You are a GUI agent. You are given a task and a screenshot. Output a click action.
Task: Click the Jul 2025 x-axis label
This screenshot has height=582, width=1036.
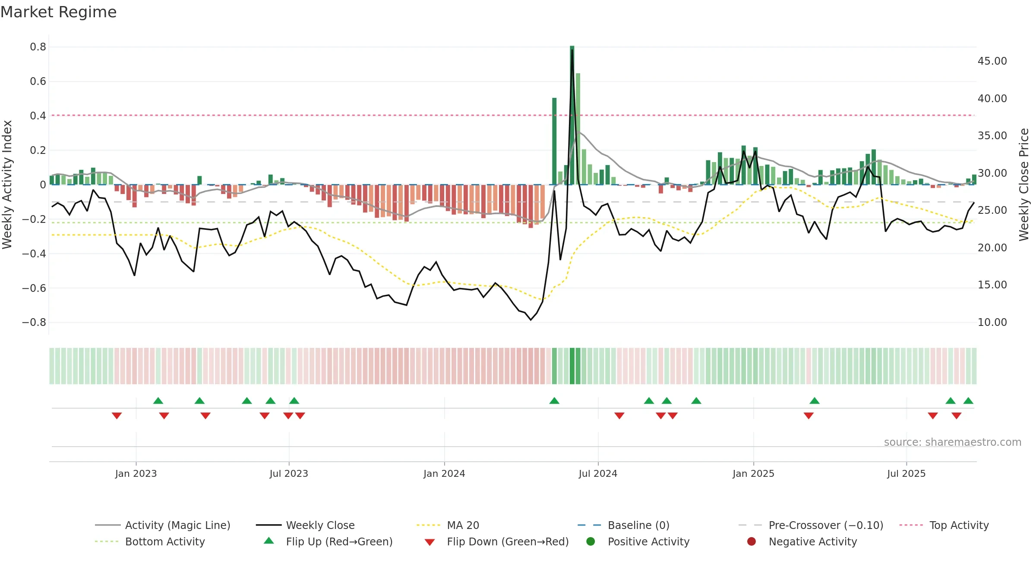click(x=906, y=473)
